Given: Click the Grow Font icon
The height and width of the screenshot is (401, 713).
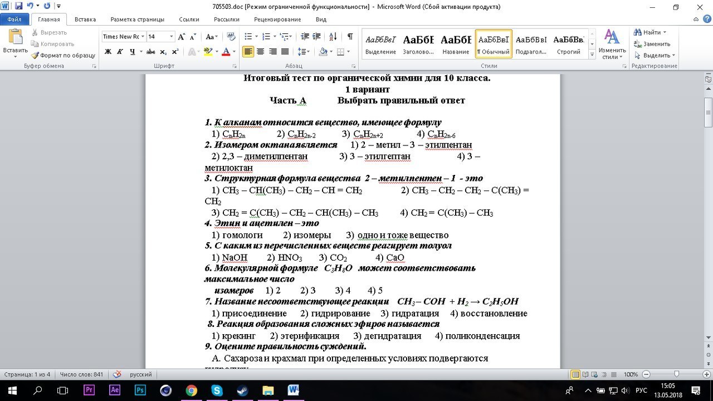Looking at the screenshot, I should click(182, 37).
